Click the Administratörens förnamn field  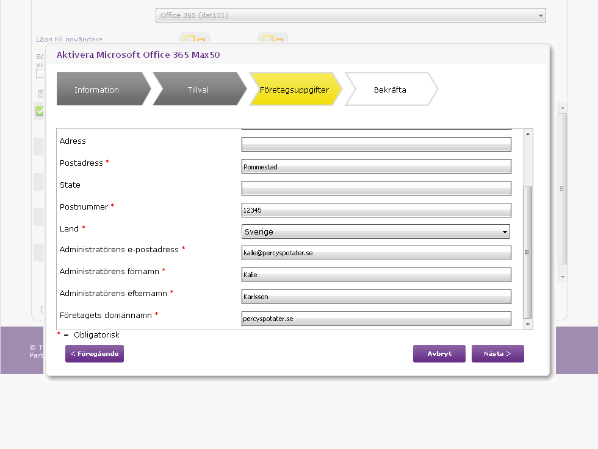(376, 275)
